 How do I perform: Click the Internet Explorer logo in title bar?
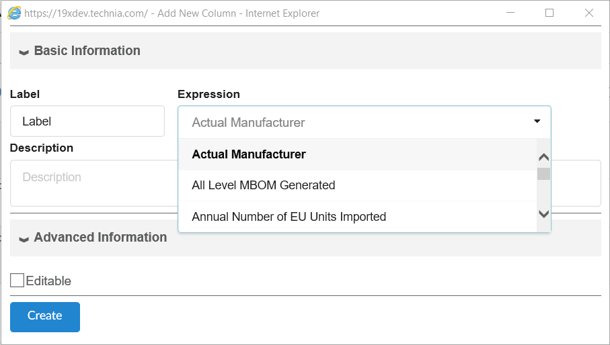click(14, 13)
